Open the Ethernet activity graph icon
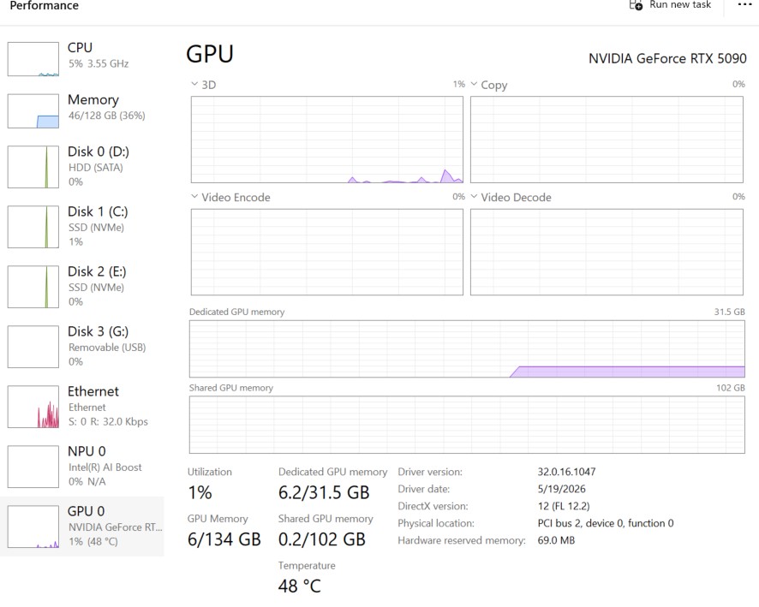This screenshot has width=759, height=607. click(33, 407)
